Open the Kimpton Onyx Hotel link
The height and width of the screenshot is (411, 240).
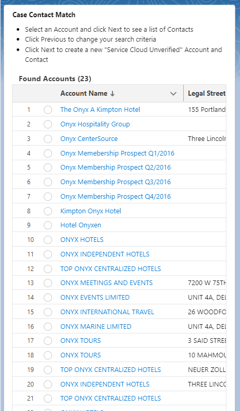[x=91, y=211]
